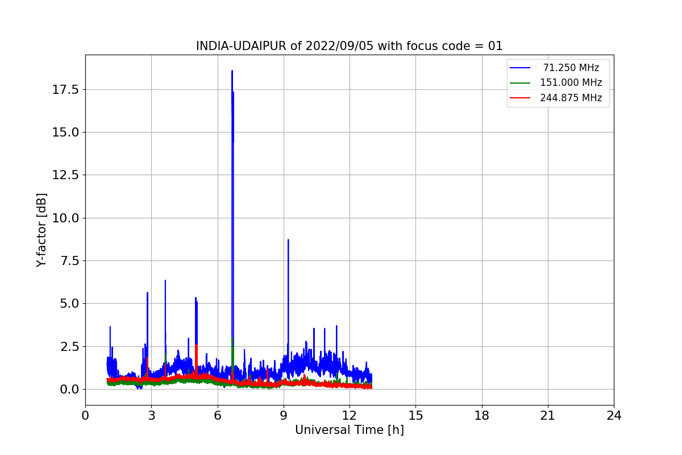The width and height of the screenshot is (682, 455).
Task: Click the 12 x-axis tick label
Action: coord(350,416)
